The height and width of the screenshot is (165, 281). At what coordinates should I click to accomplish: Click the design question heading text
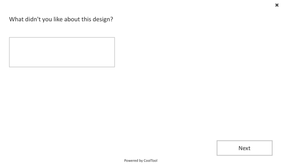[x=61, y=19]
